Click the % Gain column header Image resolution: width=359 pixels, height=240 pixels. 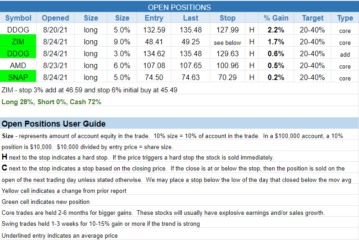(276, 18)
